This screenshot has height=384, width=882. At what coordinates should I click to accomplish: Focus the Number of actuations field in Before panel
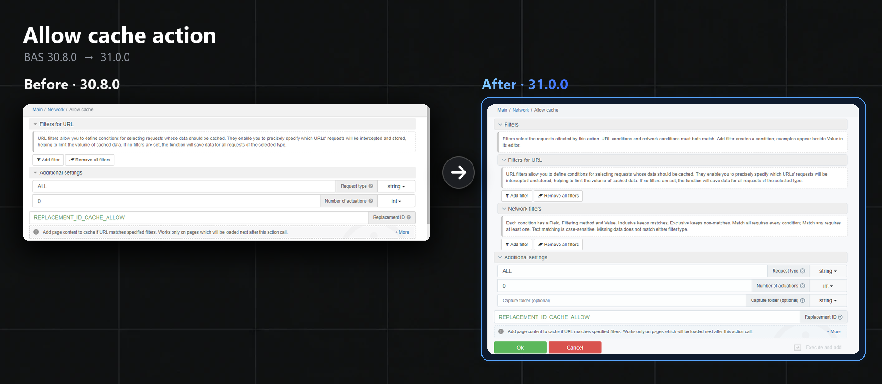pyautogui.click(x=176, y=201)
